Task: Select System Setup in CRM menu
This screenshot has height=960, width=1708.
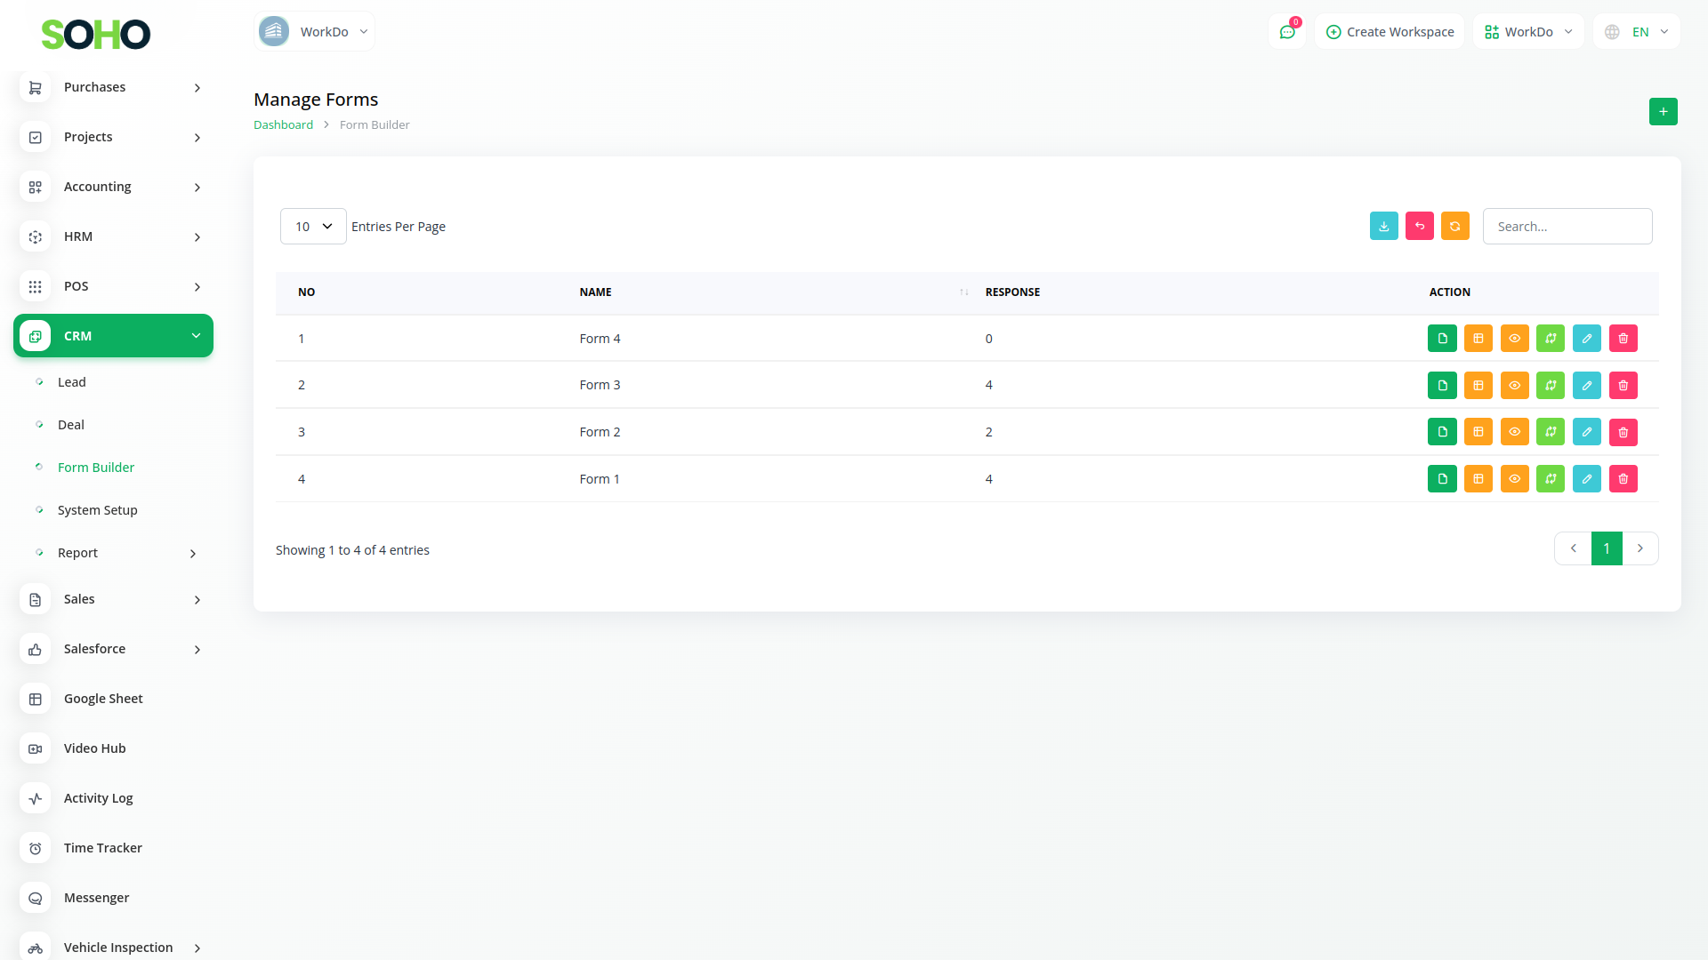Action: (98, 510)
